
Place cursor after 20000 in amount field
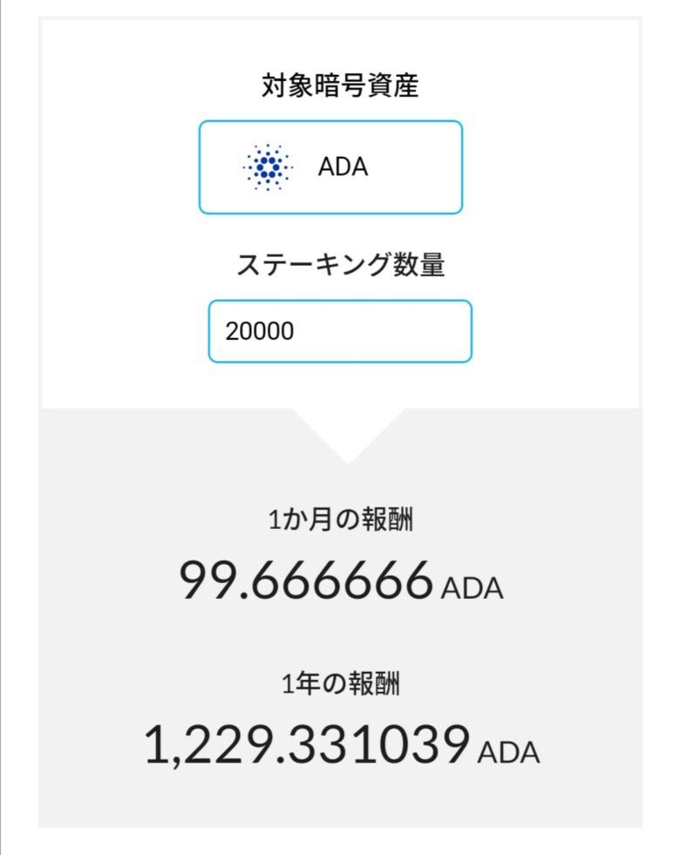(296, 331)
